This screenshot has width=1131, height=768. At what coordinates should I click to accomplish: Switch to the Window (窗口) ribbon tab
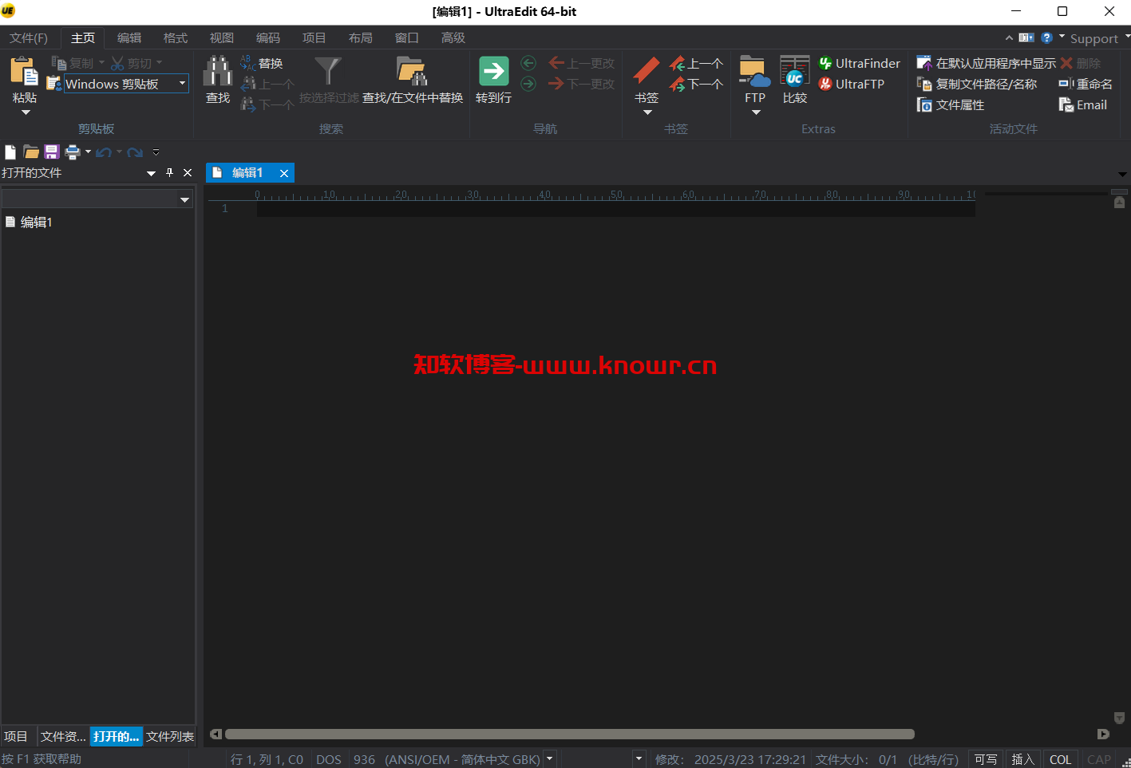click(406, 37)
